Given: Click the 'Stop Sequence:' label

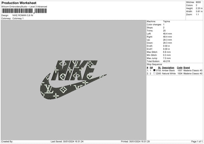Looking at the screenshot, I should click(x=155, y=64).
